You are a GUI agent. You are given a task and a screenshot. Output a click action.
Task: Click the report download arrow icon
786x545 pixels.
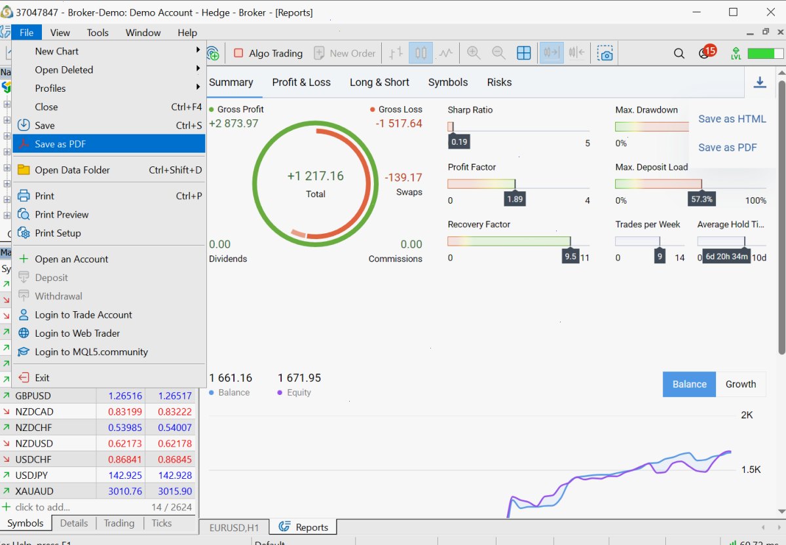(760, 82)
